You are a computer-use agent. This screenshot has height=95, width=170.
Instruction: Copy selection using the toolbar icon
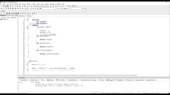point(18,6)
